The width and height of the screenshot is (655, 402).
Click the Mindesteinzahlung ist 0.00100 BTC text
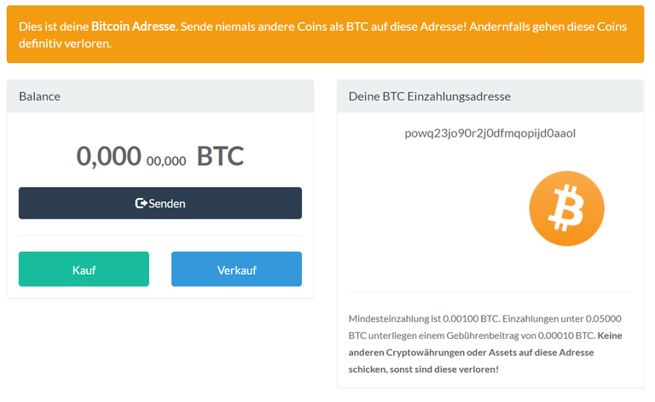click(x=425, y=318)
